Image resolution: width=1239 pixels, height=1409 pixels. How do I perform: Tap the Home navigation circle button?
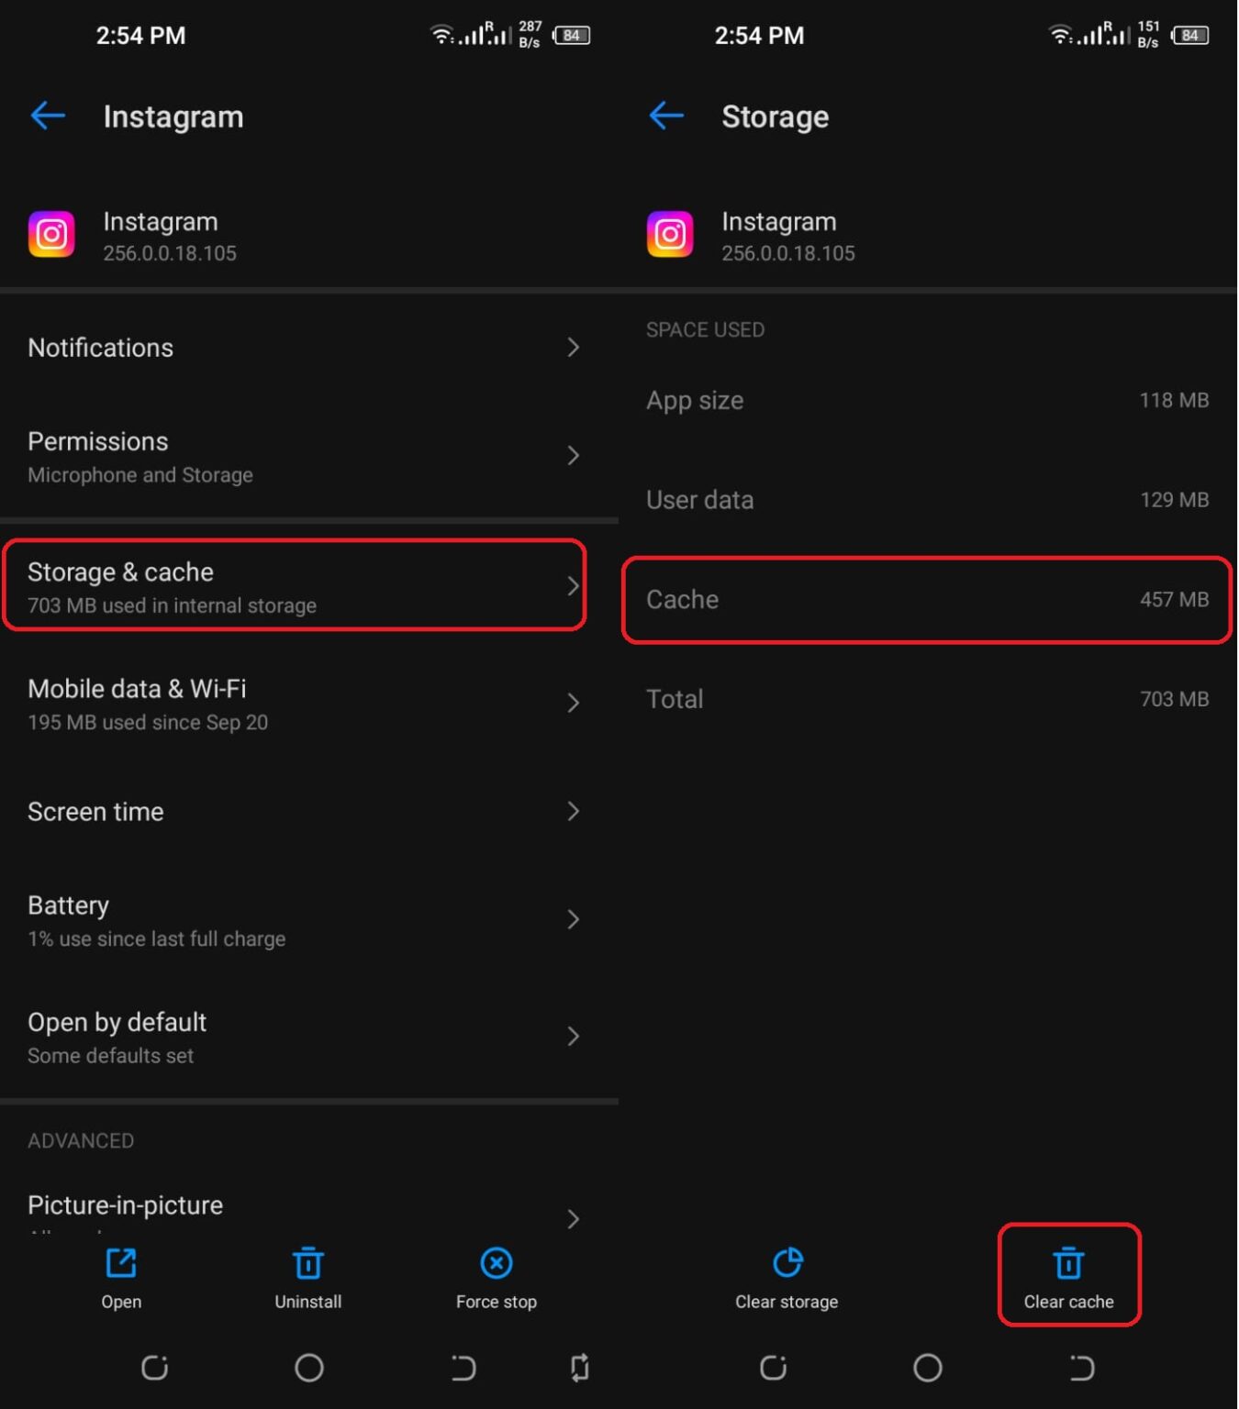pos(309,1368)
